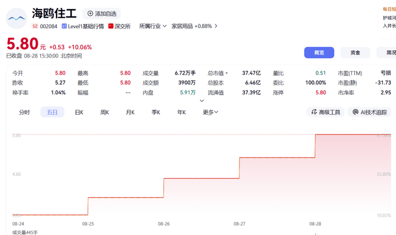Expand the 所属行业 dropdown
The image size is (396, 235).
pos(153,26)
